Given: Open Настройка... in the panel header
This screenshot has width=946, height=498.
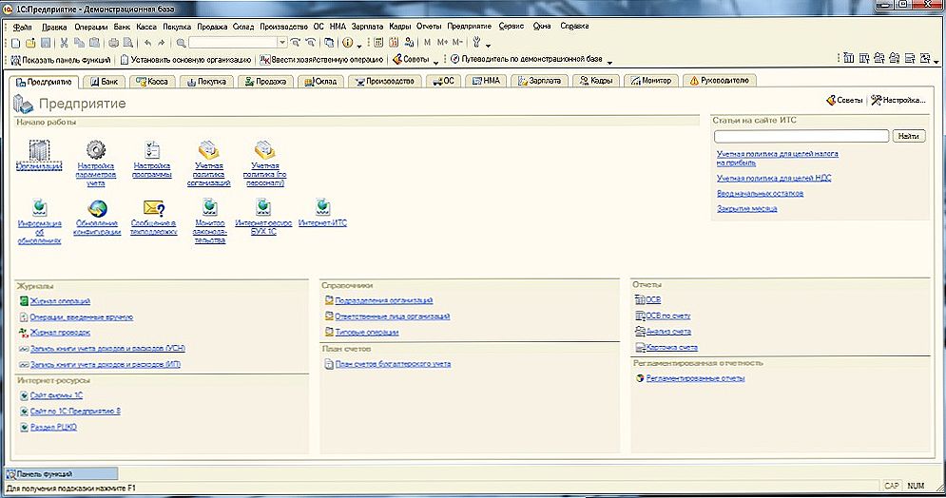Looking at the screenshot, I should [x=898, y=100].
